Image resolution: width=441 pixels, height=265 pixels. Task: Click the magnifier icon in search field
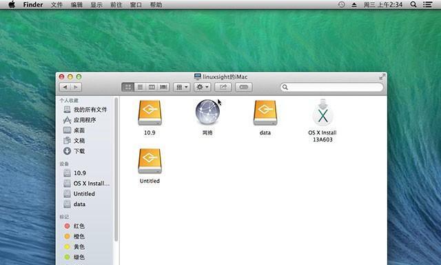click(x=285, y=87)
